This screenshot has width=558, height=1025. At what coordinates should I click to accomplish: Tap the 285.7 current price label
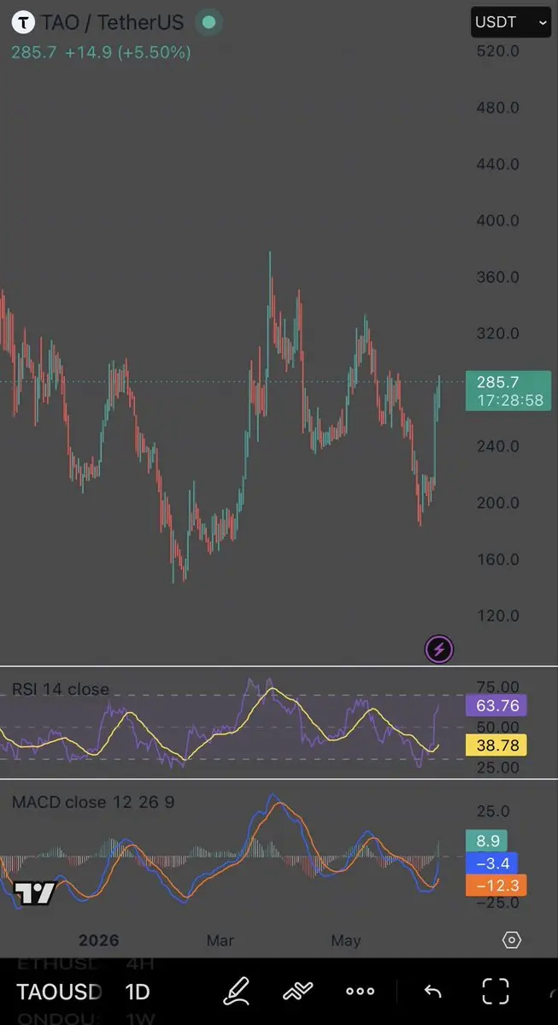pyautogui.click(x=508, y=391)
